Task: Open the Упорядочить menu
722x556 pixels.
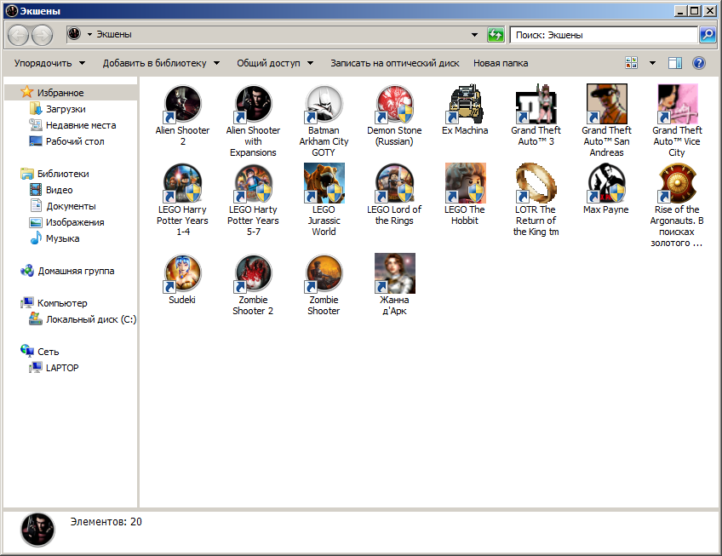Action: click(49, 63)
